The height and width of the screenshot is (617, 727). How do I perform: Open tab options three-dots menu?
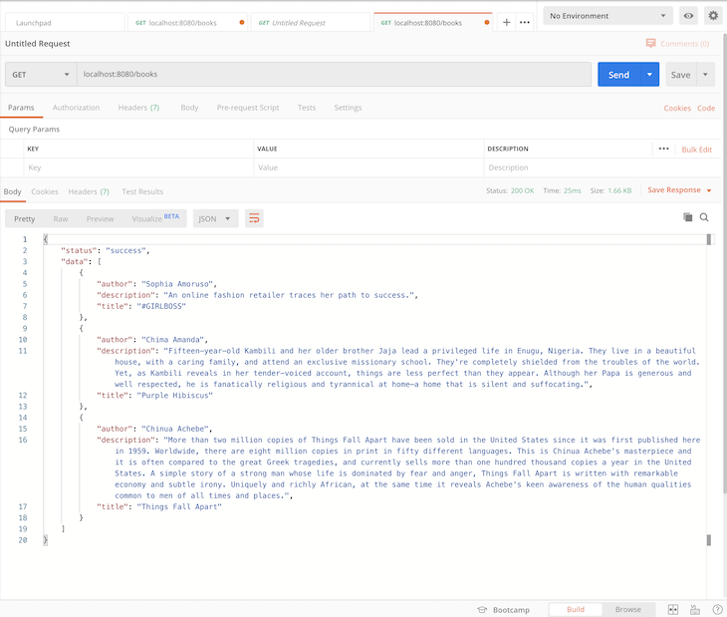click(525, 22)
